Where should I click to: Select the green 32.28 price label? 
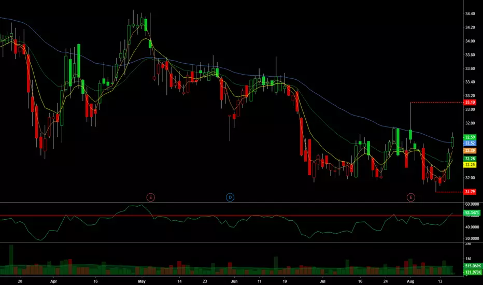[x=470, y=159]
